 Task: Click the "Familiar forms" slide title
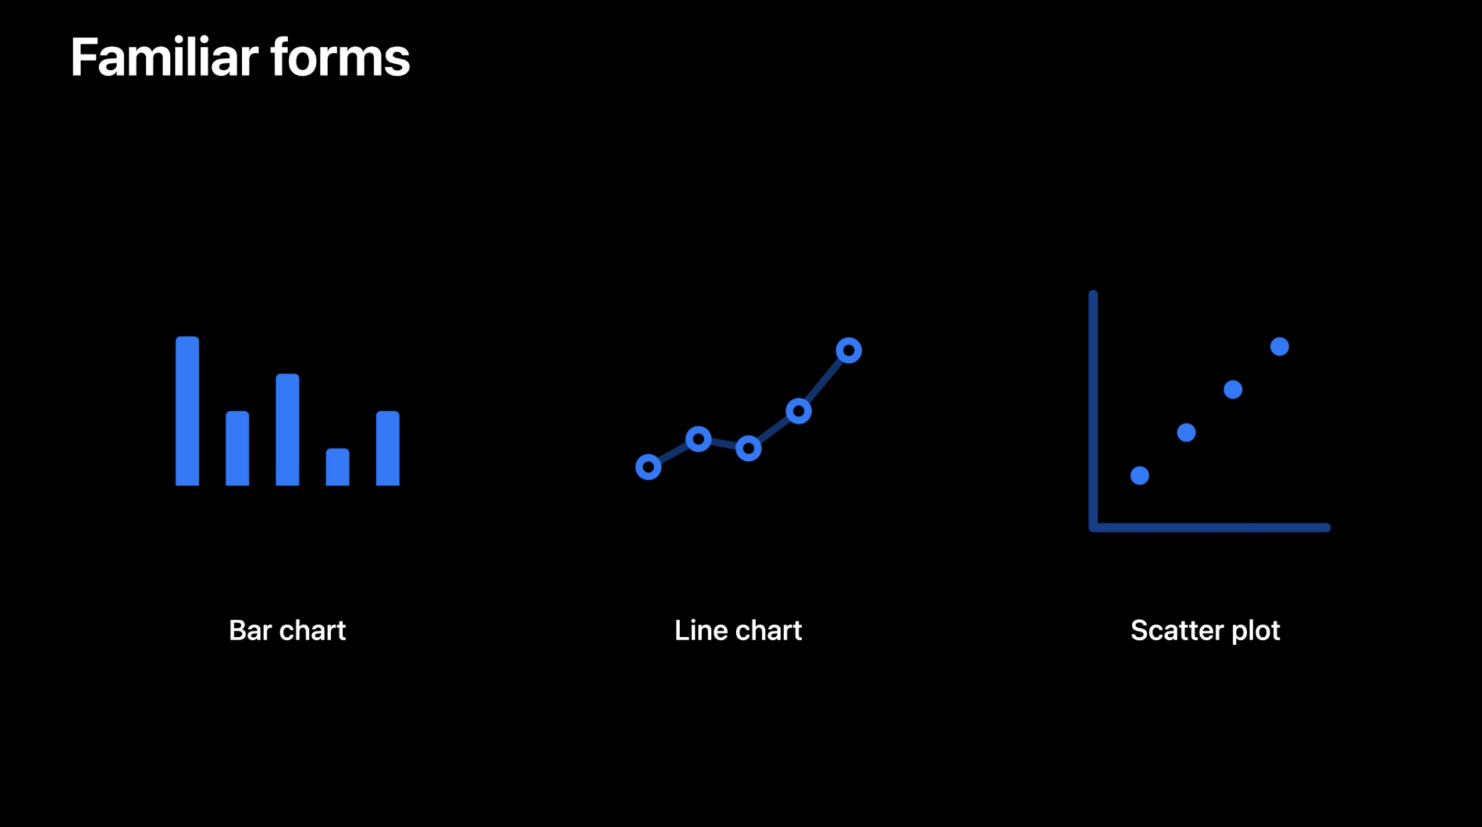point(240,57)
